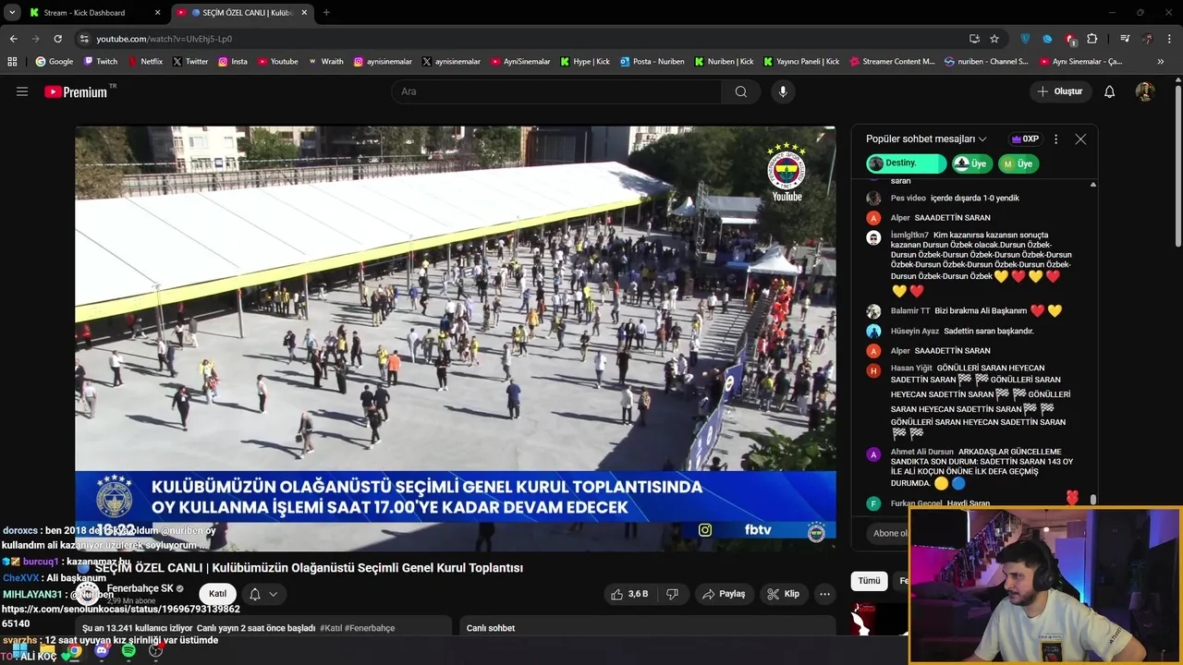This screenshot has height=665, width=1183.
Task: Open media control playlist icon
Action: point(1125,39)
